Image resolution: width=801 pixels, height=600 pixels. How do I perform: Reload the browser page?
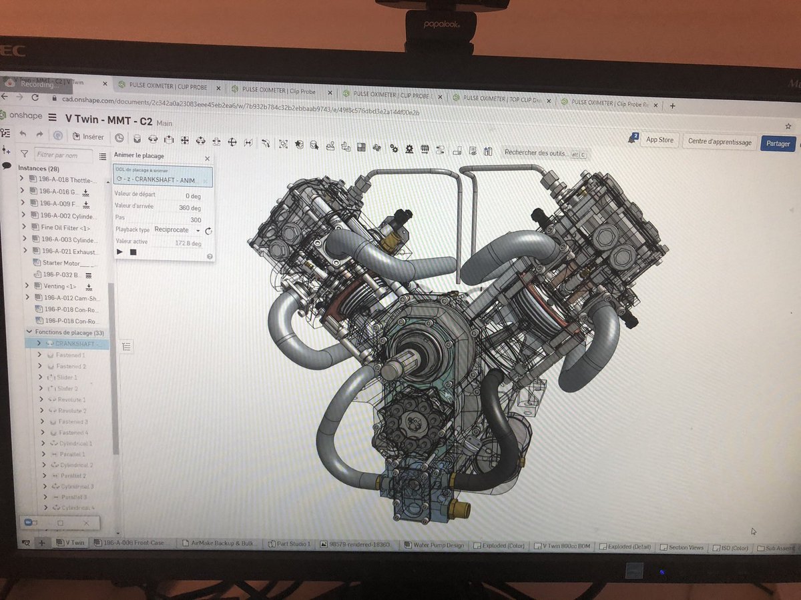click(x=35, y=97)
